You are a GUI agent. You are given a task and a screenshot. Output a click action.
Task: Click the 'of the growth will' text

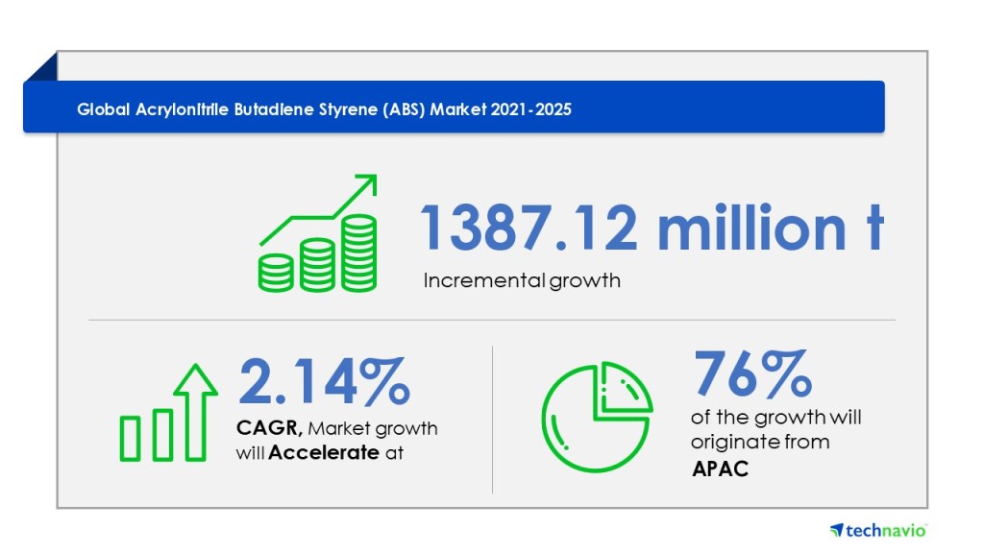776,419
